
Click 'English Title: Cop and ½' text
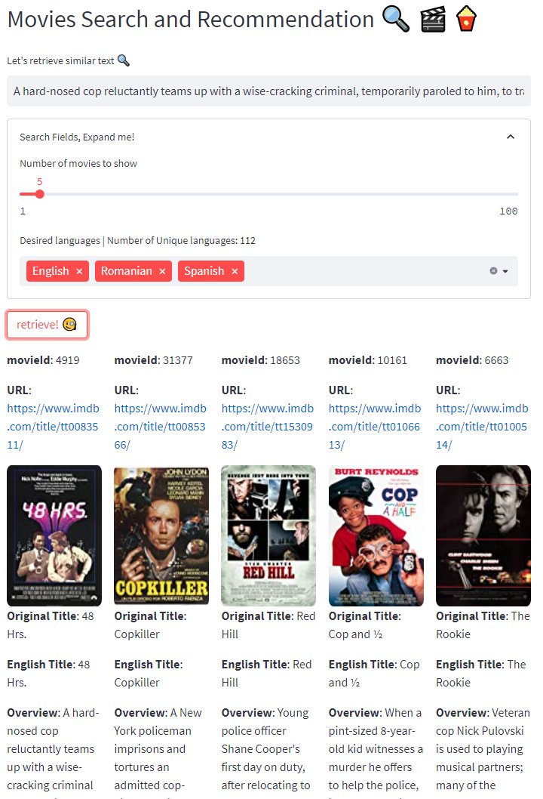[x=374, y=674]
